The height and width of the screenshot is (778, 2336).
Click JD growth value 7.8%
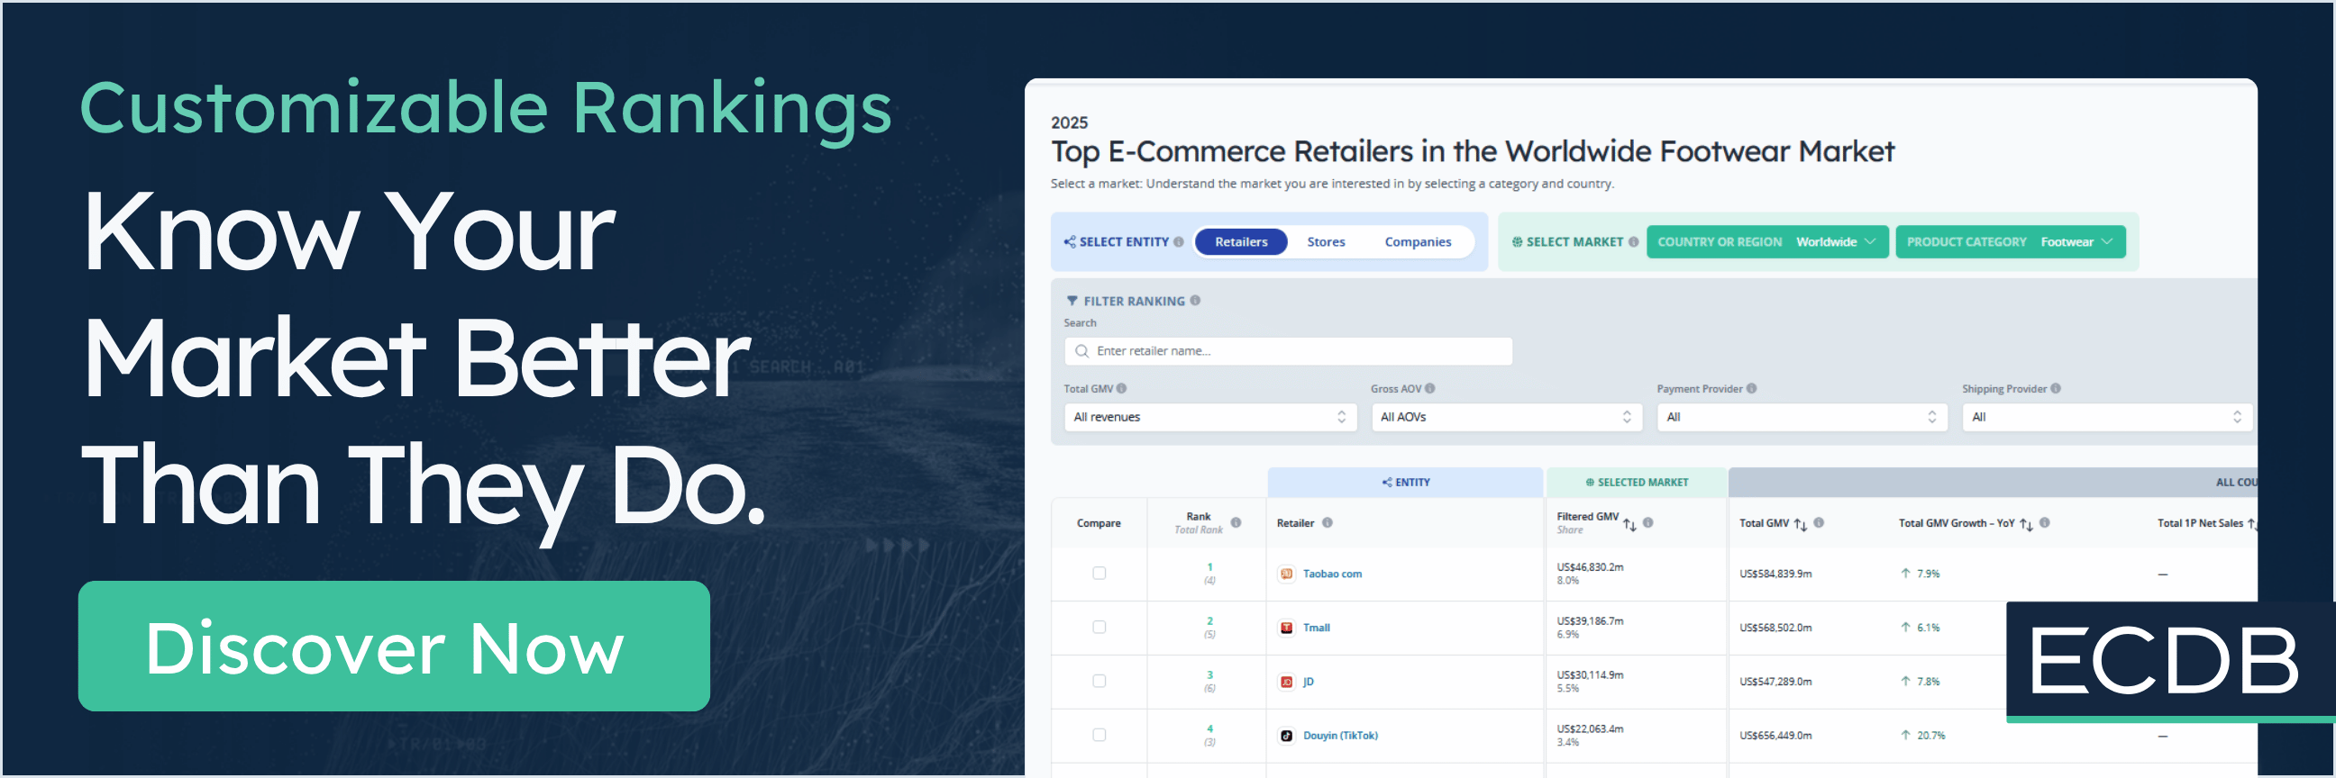[x=1928, y=682]
